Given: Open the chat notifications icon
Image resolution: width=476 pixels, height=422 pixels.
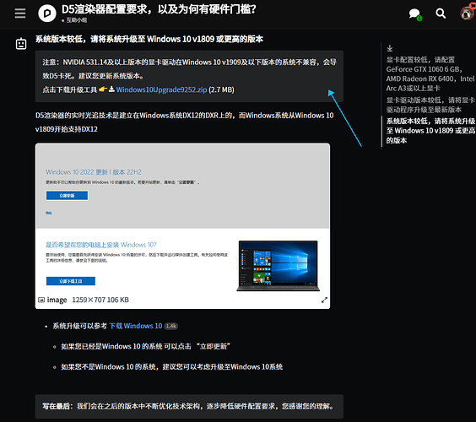Looking at the screenshot, I should tap(414, 14).
